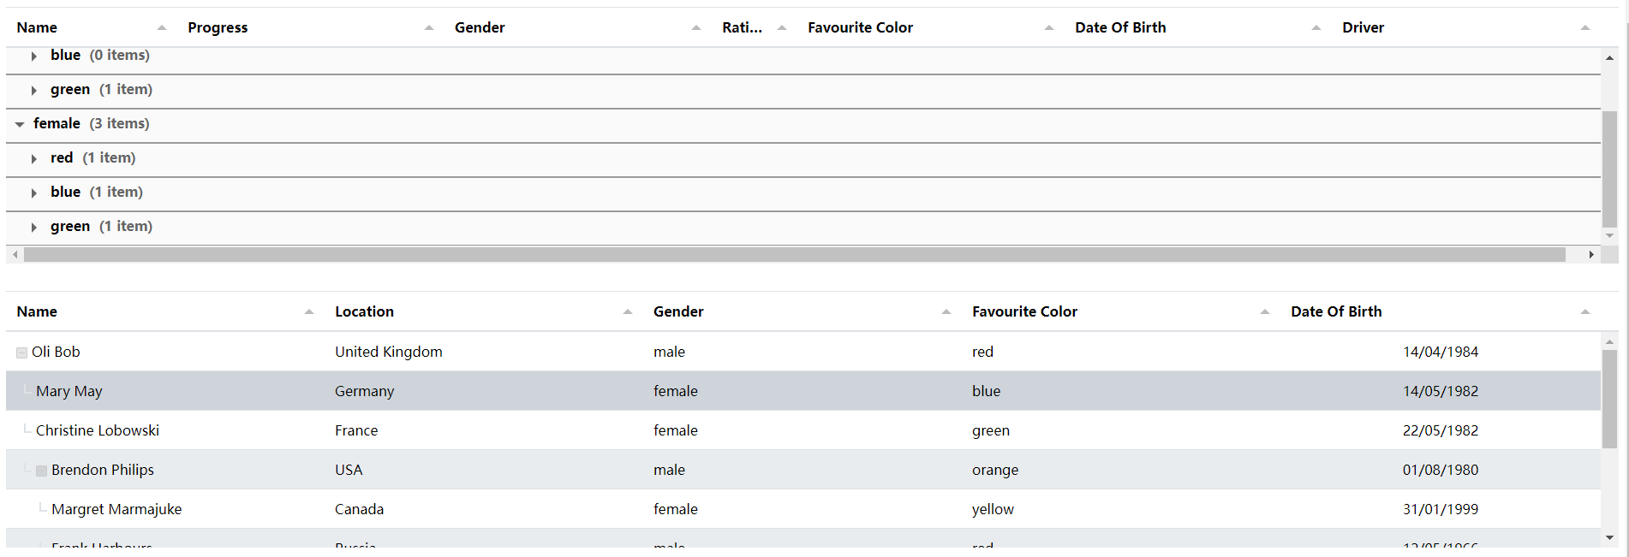Click the sort arrow in the Location column header
The width and height of the screenshot is (1629, 557).
[628, 312]
